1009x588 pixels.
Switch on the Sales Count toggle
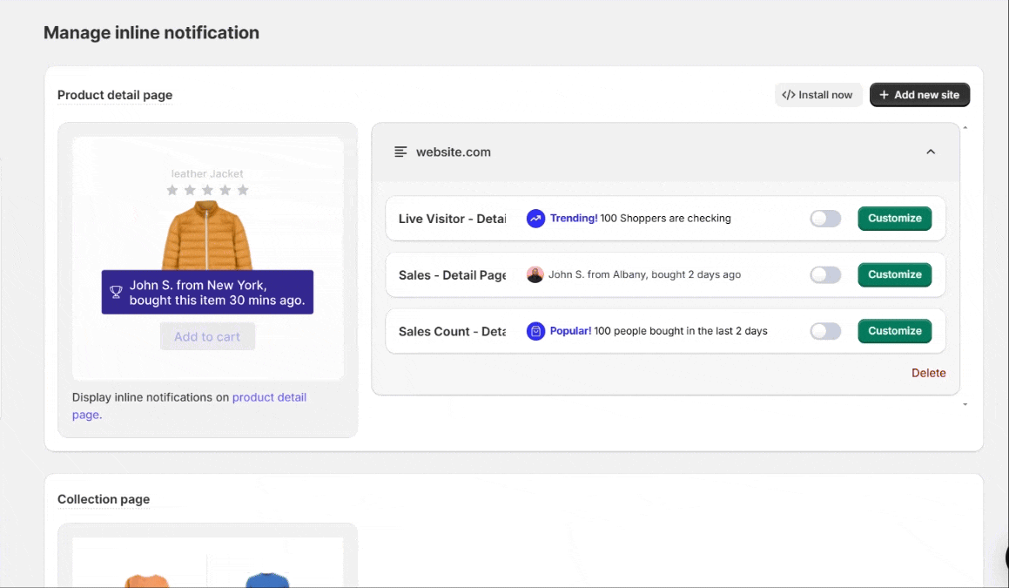(825, 331)
